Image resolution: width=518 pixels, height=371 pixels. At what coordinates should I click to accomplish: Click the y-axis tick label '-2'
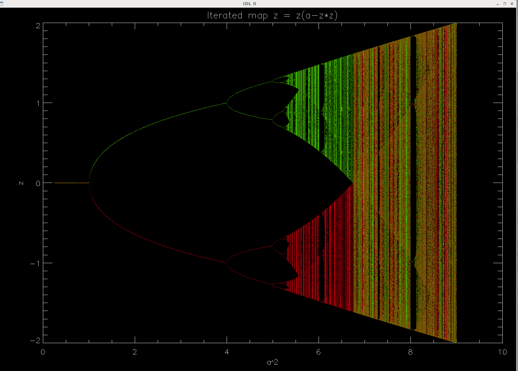35,340
